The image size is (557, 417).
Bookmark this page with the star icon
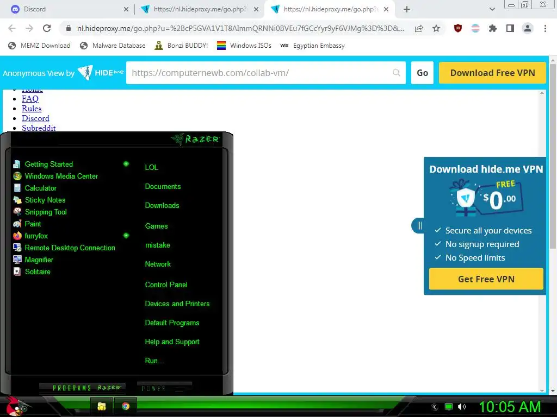436,28
